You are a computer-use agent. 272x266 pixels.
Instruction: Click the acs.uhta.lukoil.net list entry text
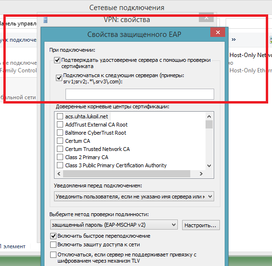click(x=87, y=116)
